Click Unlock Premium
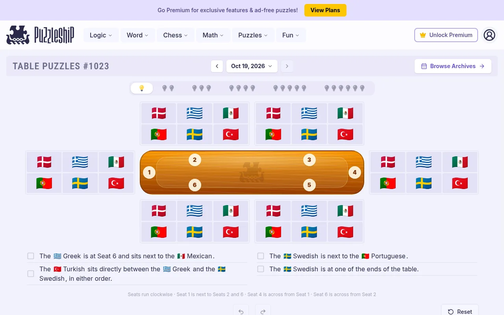Image resolution: width=504 pixels, height=315 pixels. pyautogui.click(x=446, y=35)
